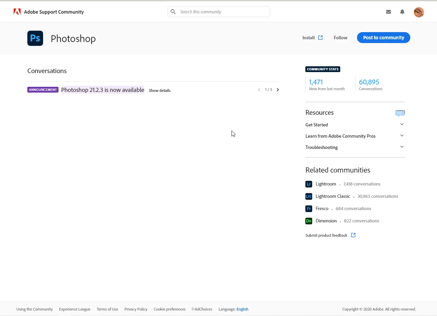Click the Adobe logo icon
The width and height of the screenshot is (437, 316).
pyautogui.click(x=17, y=12)
